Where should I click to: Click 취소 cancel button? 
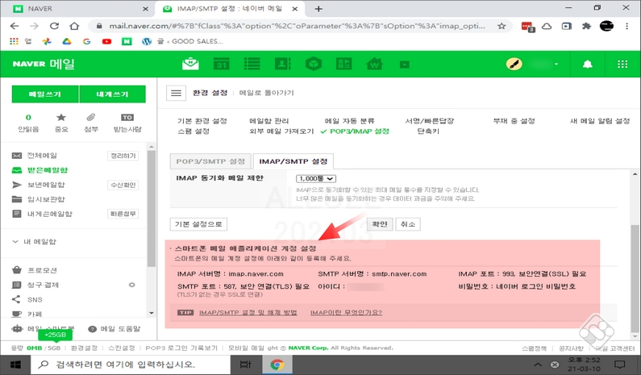click(x=407, y=224)
